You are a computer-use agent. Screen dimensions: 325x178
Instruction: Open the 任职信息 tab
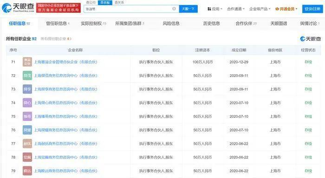(x=19, y=23)
